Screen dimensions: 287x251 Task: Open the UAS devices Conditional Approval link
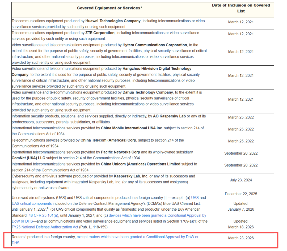click(x=157, y=215)
